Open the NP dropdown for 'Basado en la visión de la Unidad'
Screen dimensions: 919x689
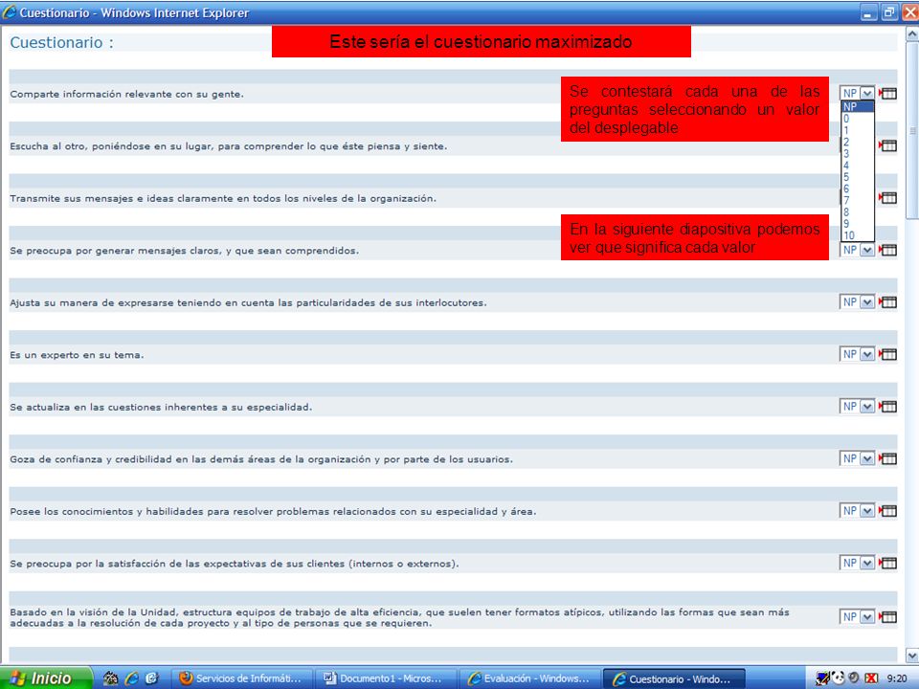[x=858, y=616]
